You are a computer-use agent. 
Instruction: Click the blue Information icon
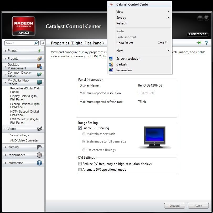pyautogui.click(x=39, y=163)
